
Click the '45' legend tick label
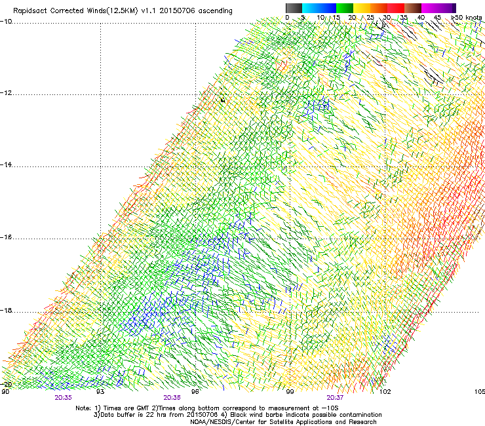[437, 18]
